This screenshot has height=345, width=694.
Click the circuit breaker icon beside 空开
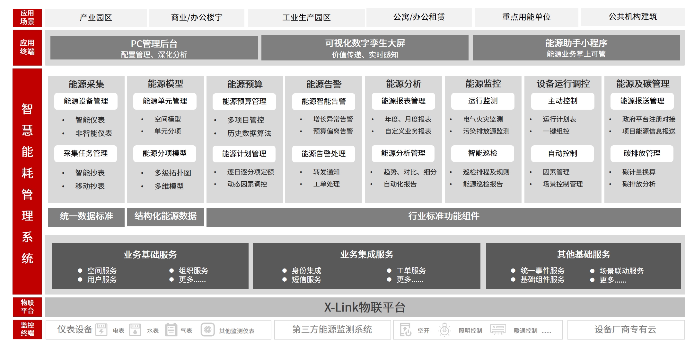[x=405, y=330]
